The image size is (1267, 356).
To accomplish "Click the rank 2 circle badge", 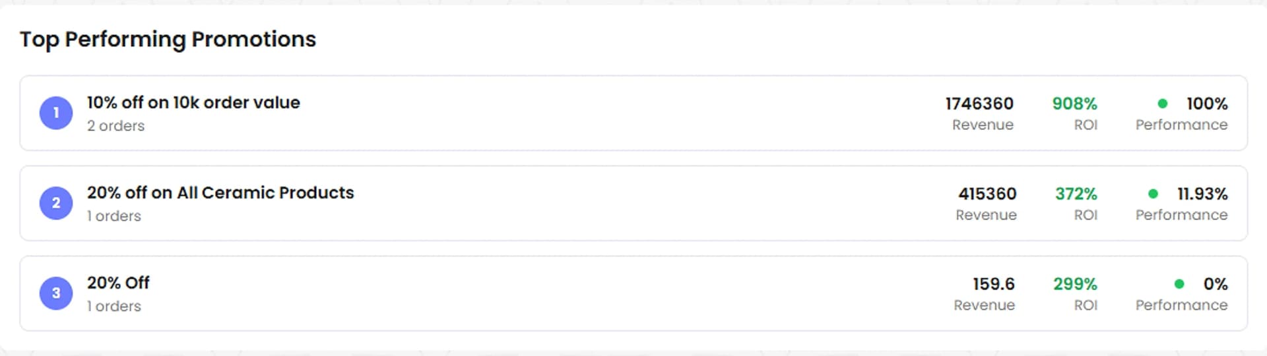I will tap(56, 203).
